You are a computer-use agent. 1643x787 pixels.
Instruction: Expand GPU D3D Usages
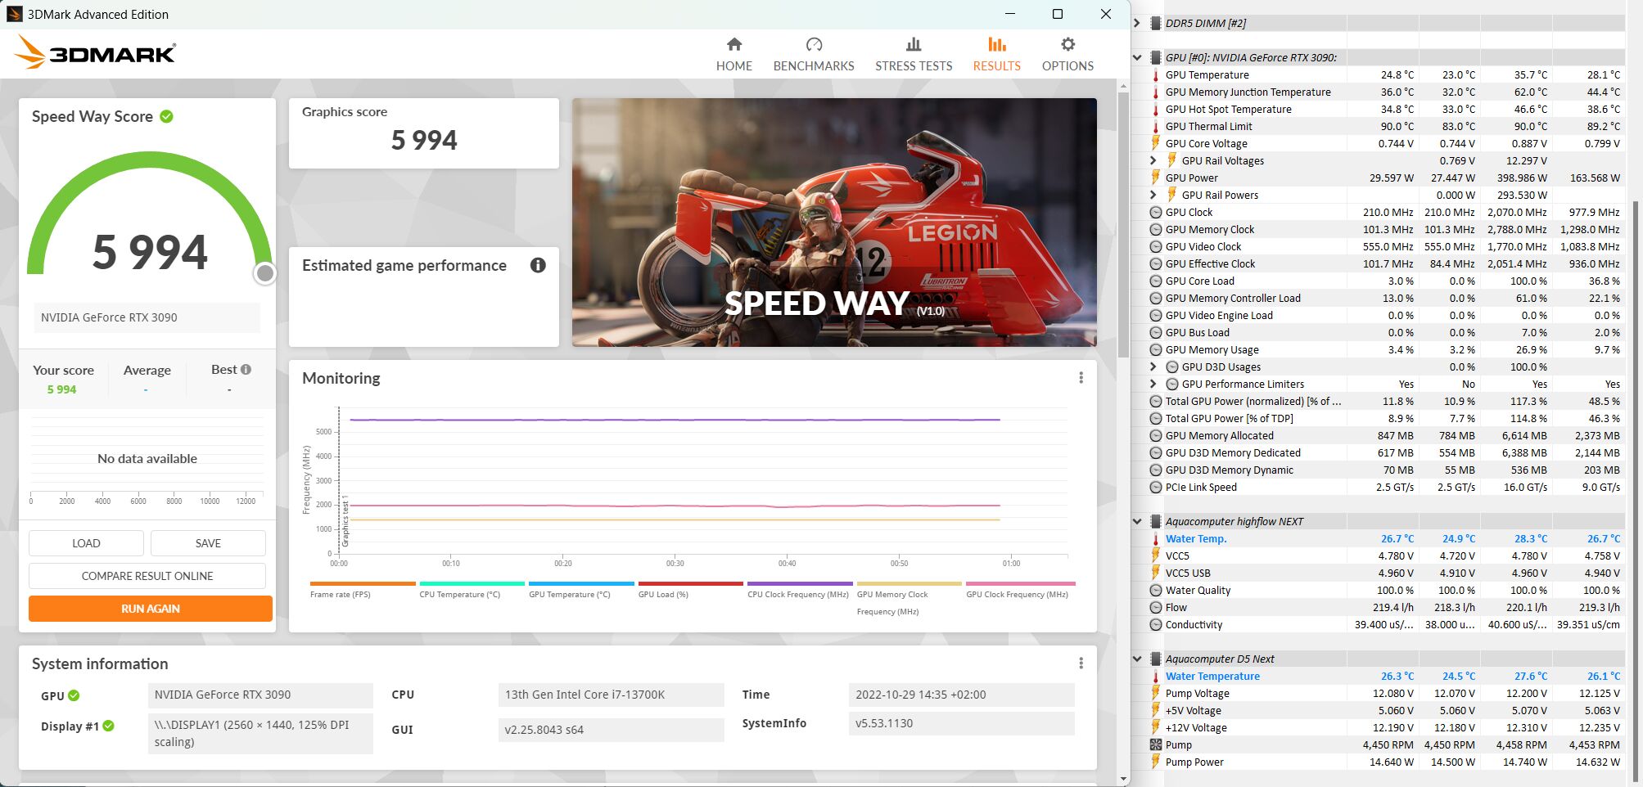click(x=1153, y=367)
